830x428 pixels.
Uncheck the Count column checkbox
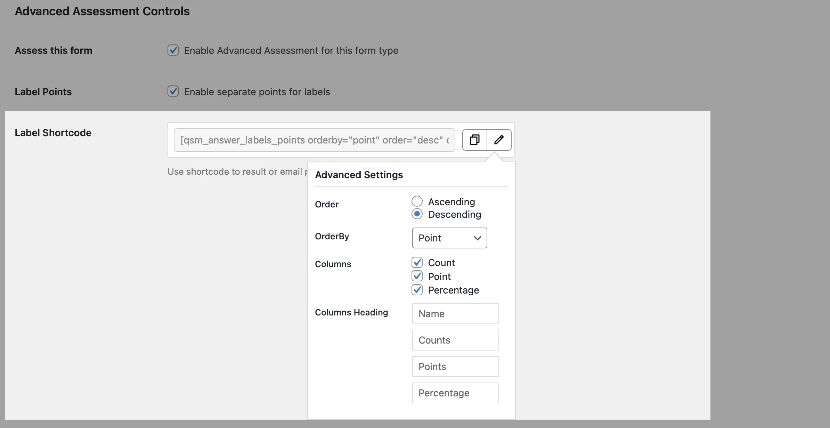click(x=417, y=262)
